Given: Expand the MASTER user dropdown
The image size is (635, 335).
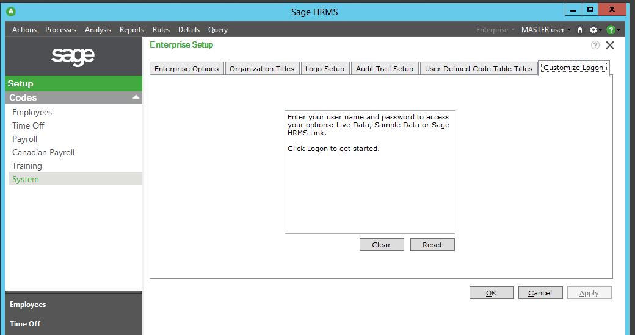Looking at the screenshot, I should (546, 30).
